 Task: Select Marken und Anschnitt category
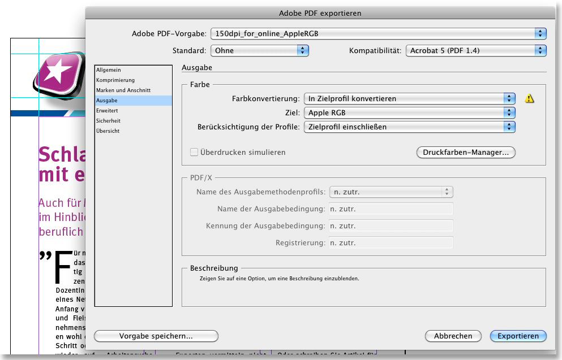[x=134, y=90]
